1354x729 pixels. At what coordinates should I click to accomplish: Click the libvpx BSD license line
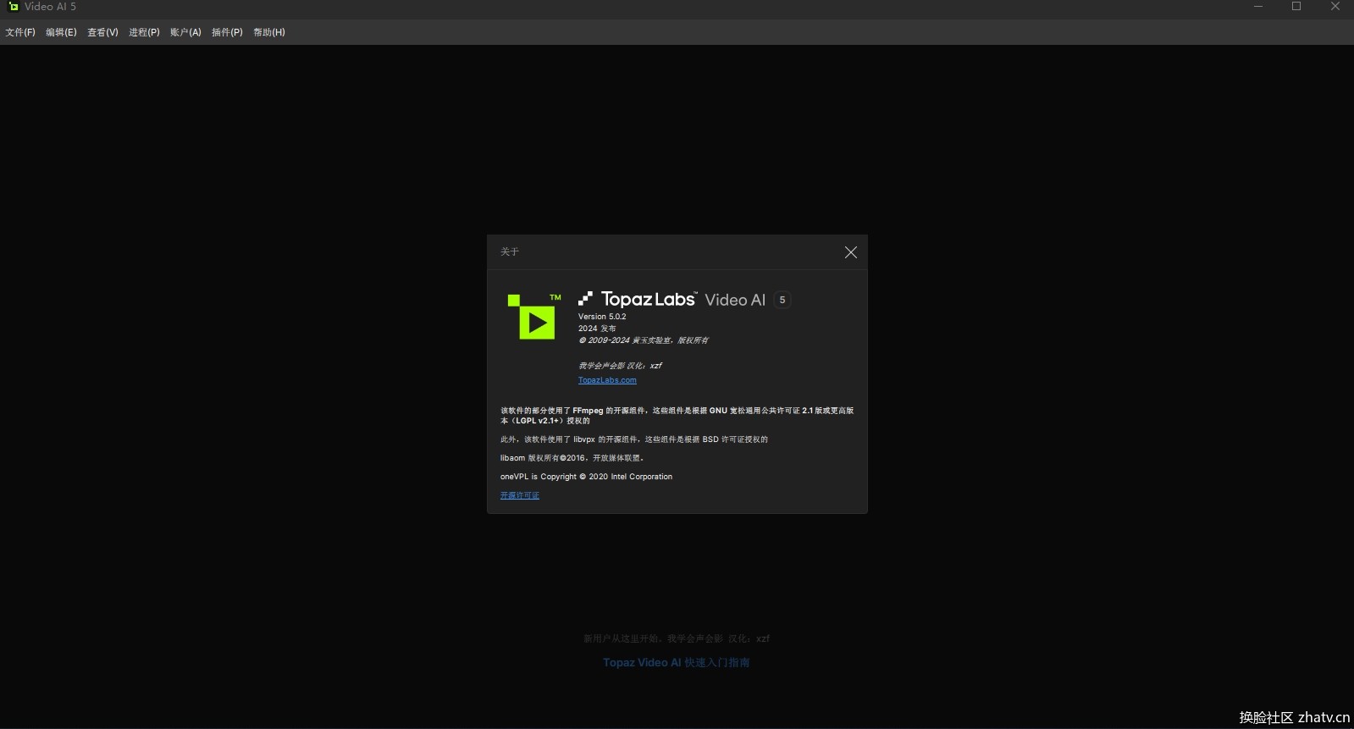click(634, 439)
